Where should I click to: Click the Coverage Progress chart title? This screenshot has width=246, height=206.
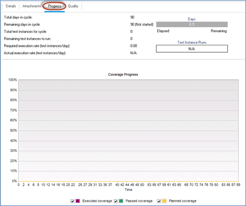[x=123, y=75]
